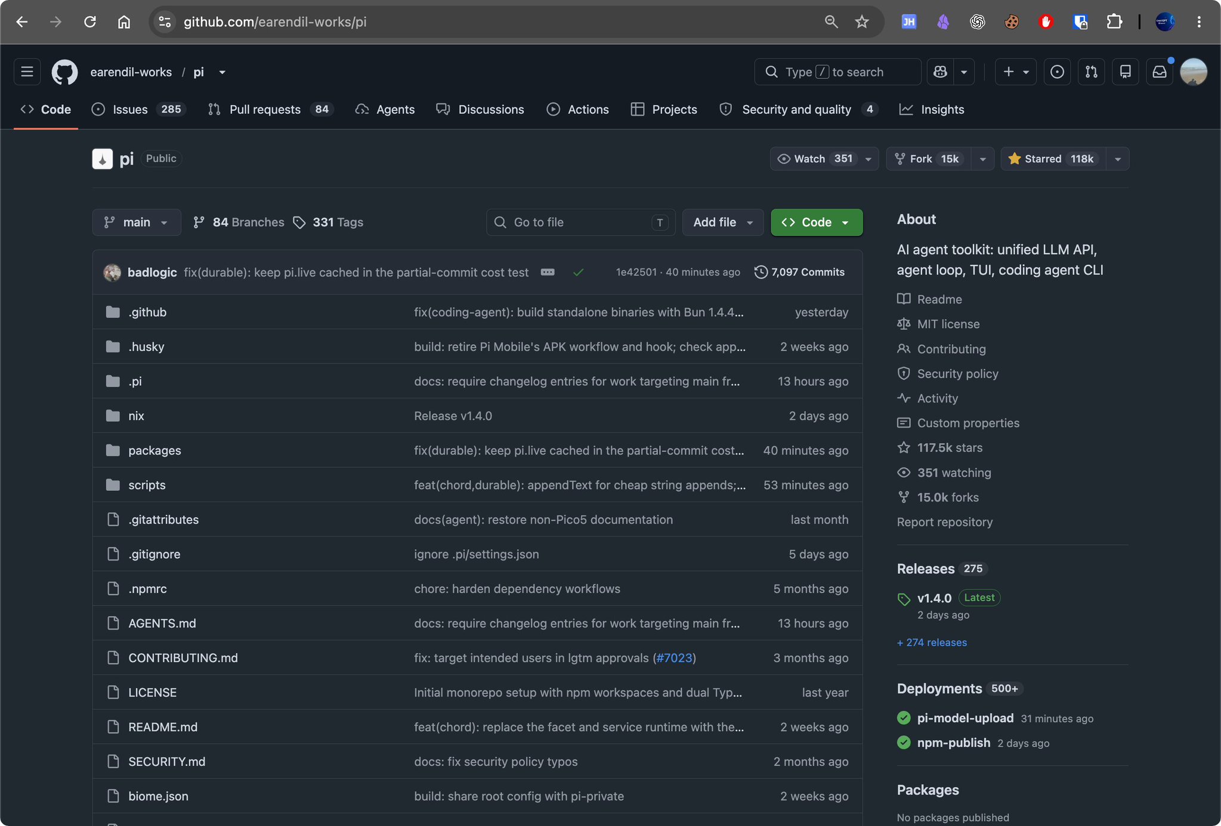This screenshot has height=826, width=1221.
Task: Open the 84 Branches link
Action: [x=239, y=222]
